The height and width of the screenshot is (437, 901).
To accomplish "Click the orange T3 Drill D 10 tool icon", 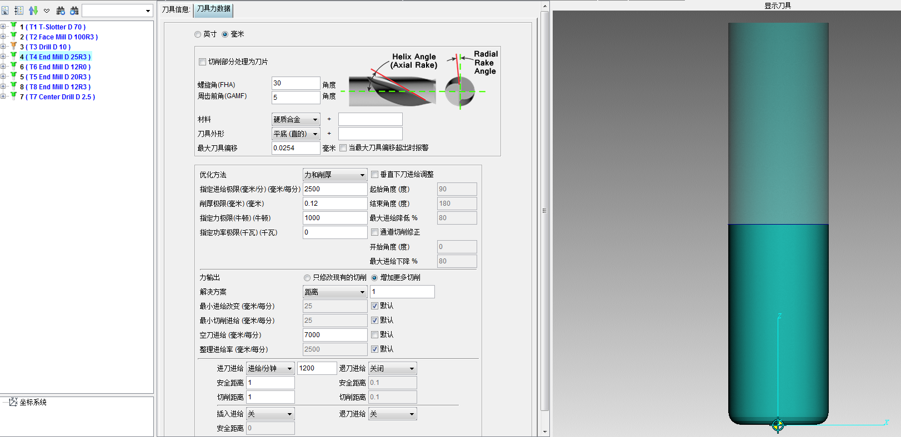I will tap(13, 47).
